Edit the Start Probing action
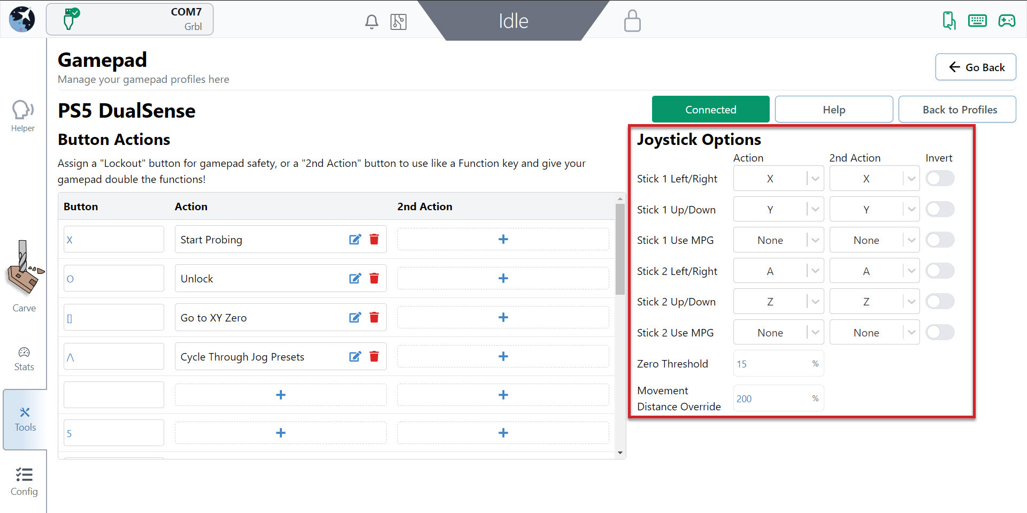 pos(355,240)
